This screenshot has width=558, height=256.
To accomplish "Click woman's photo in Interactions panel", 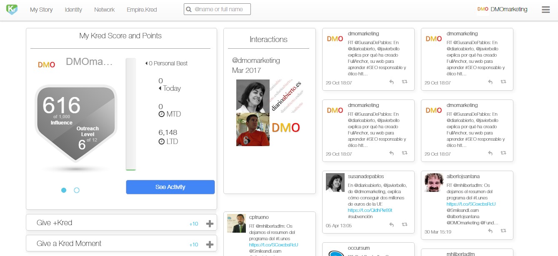I will [253, 96].
